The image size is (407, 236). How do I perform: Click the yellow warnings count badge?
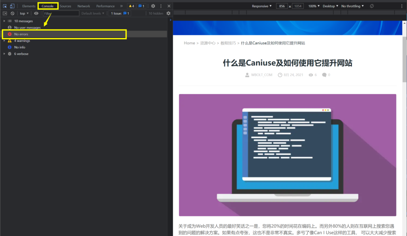(131, 6)
